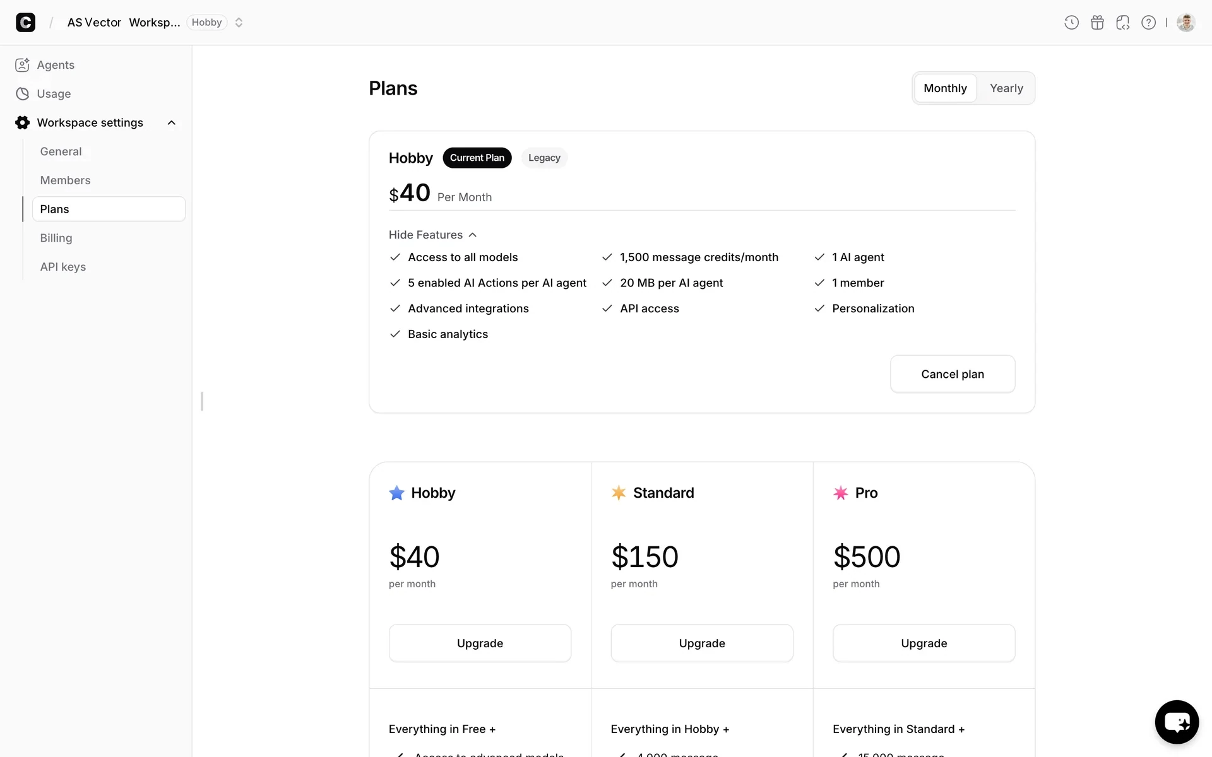Upgrade to the Pro plan
Image resolution: width=1212 pixels, height=757 pixels.
[924, 643]
